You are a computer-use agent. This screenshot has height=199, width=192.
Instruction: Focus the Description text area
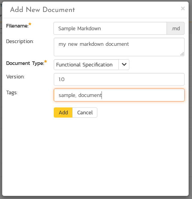(119, 47)
